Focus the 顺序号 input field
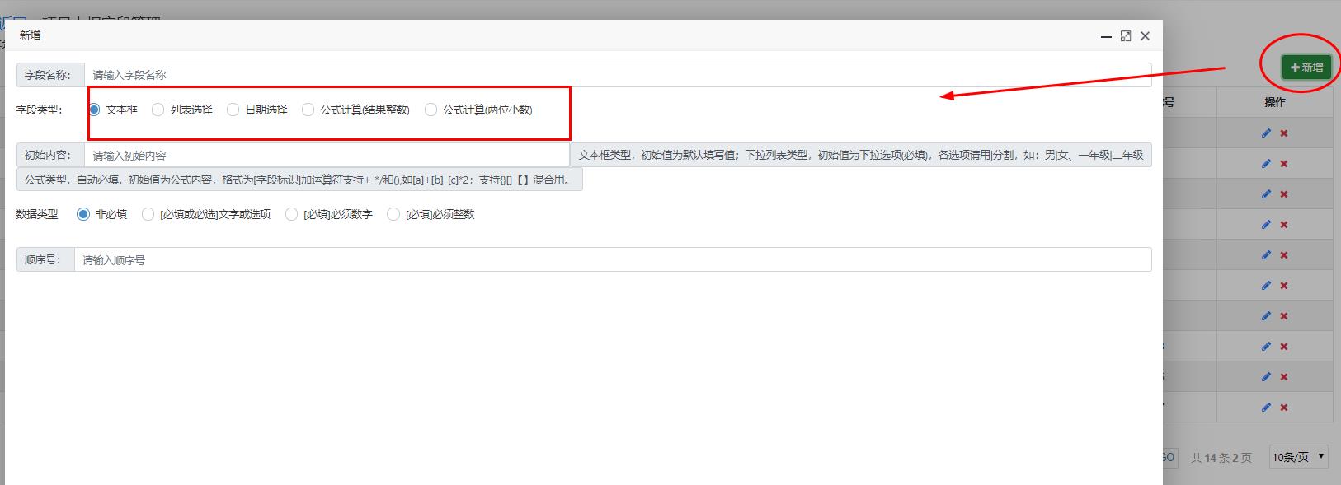1341x485 pixels. pyautogui.click(x=613, y=259)
